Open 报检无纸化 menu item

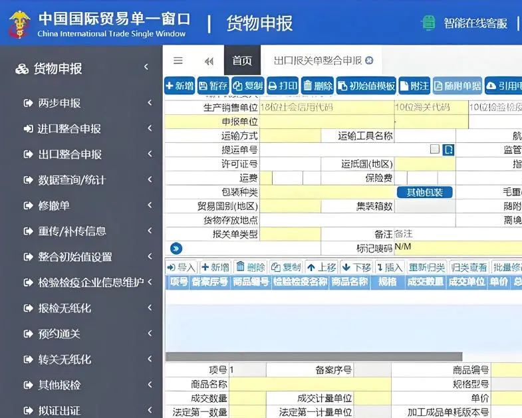click(87, 308)
